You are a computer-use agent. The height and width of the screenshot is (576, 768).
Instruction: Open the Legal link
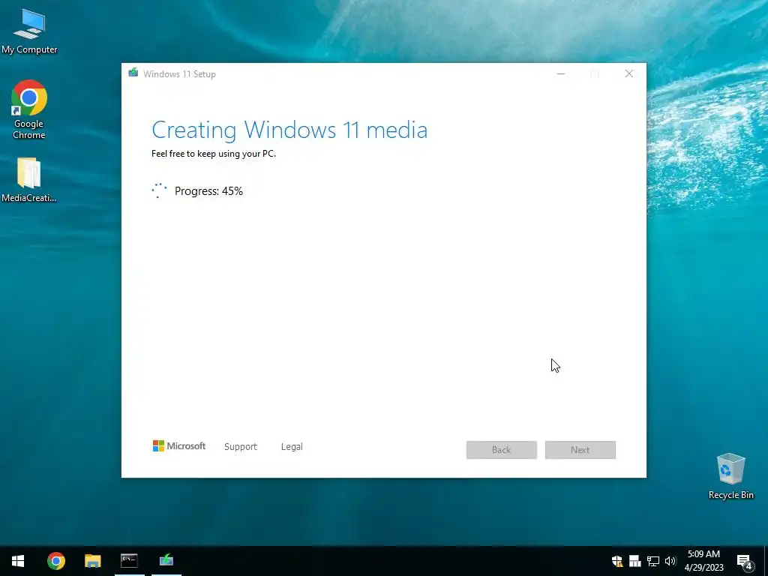pyautogui.click(x=292, y=447)
